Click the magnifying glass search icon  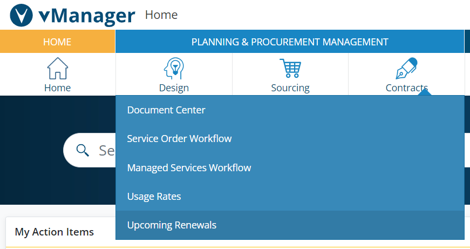point(83,150)
